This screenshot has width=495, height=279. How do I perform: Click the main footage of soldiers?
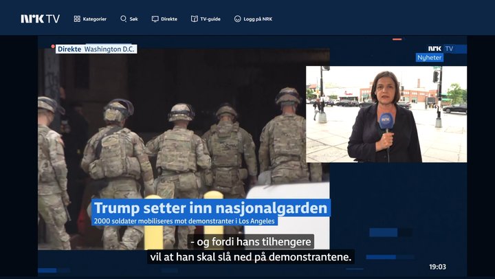point(184,148)
